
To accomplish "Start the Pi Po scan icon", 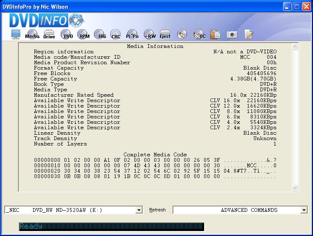I will tap(132, 34).
